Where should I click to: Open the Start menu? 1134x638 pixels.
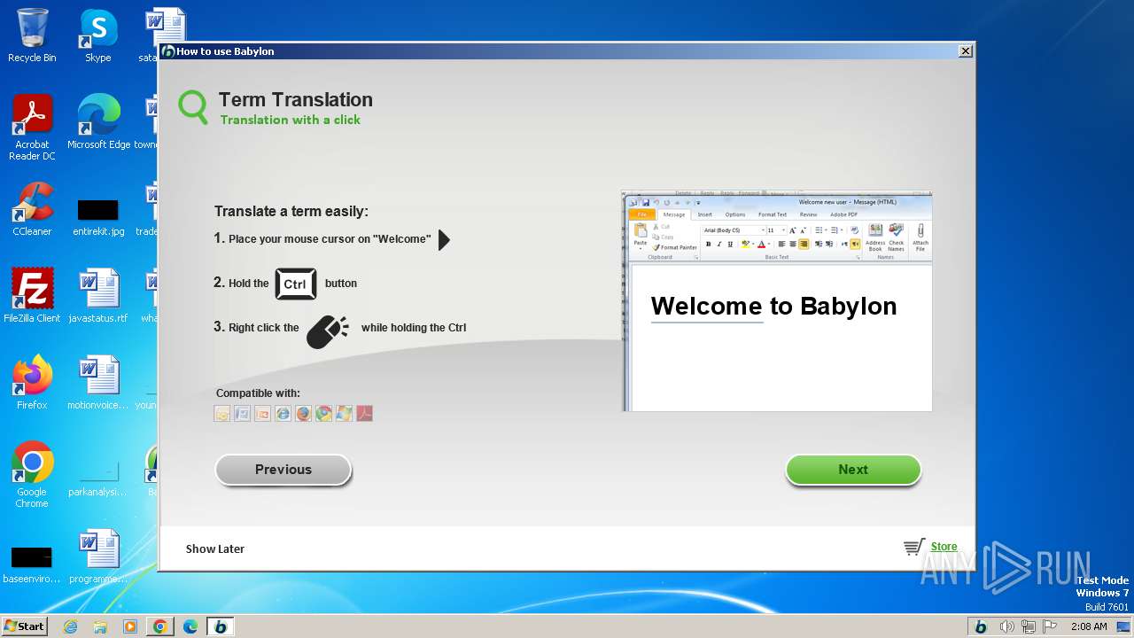[25, 626]
